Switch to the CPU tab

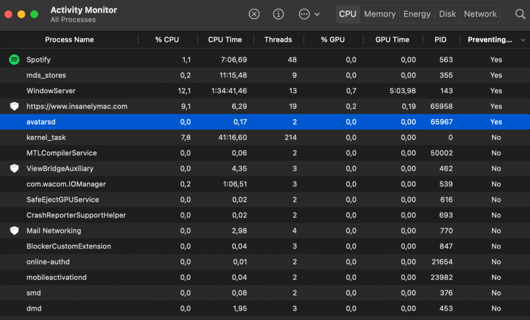(348, 14)
